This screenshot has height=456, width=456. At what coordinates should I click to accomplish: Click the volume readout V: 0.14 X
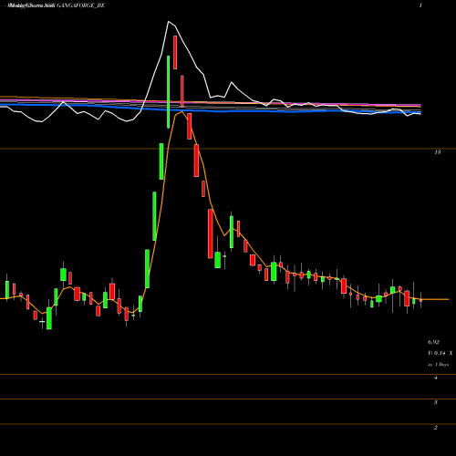[440, 353]
